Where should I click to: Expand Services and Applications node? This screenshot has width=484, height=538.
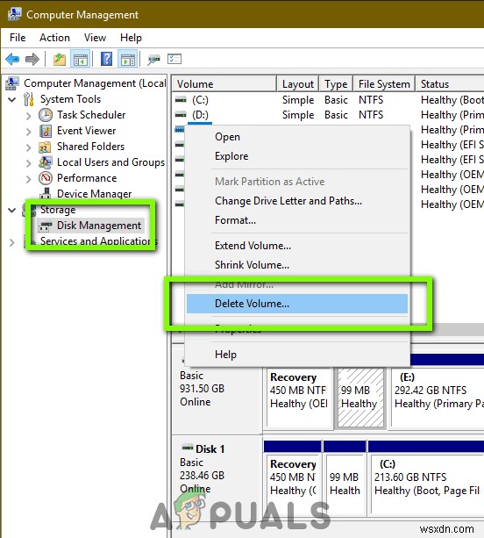[12, 242]
